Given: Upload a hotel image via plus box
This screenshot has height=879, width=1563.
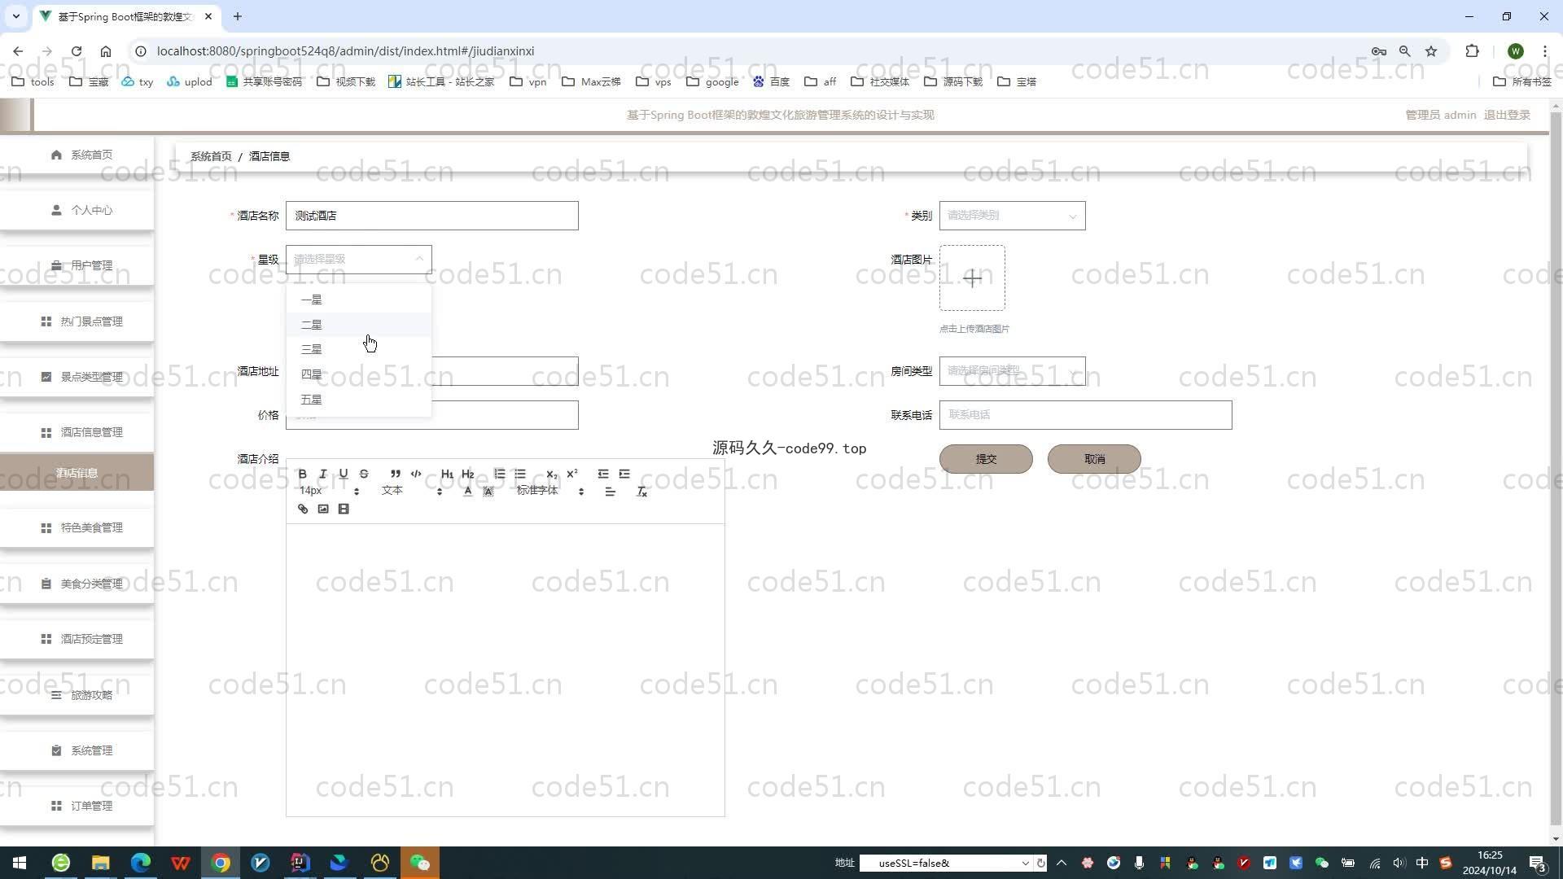Looking at the screenshot, I should tap(972, 278).
